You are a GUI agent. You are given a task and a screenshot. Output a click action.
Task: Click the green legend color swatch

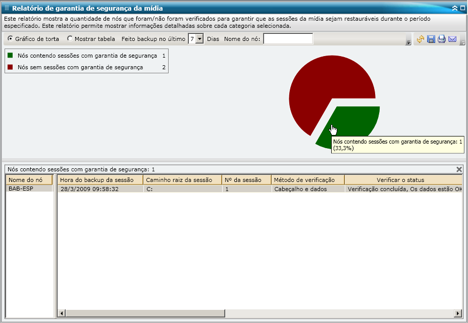click(10, 55)
